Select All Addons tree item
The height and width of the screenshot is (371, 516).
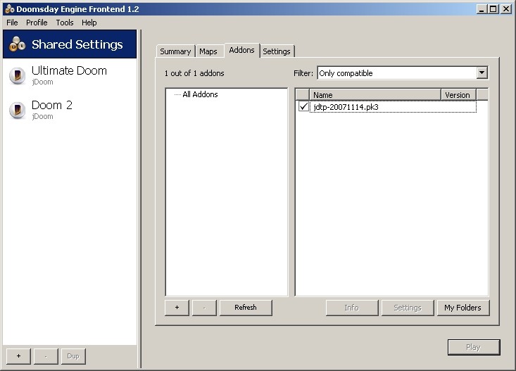tap(200, 95)
